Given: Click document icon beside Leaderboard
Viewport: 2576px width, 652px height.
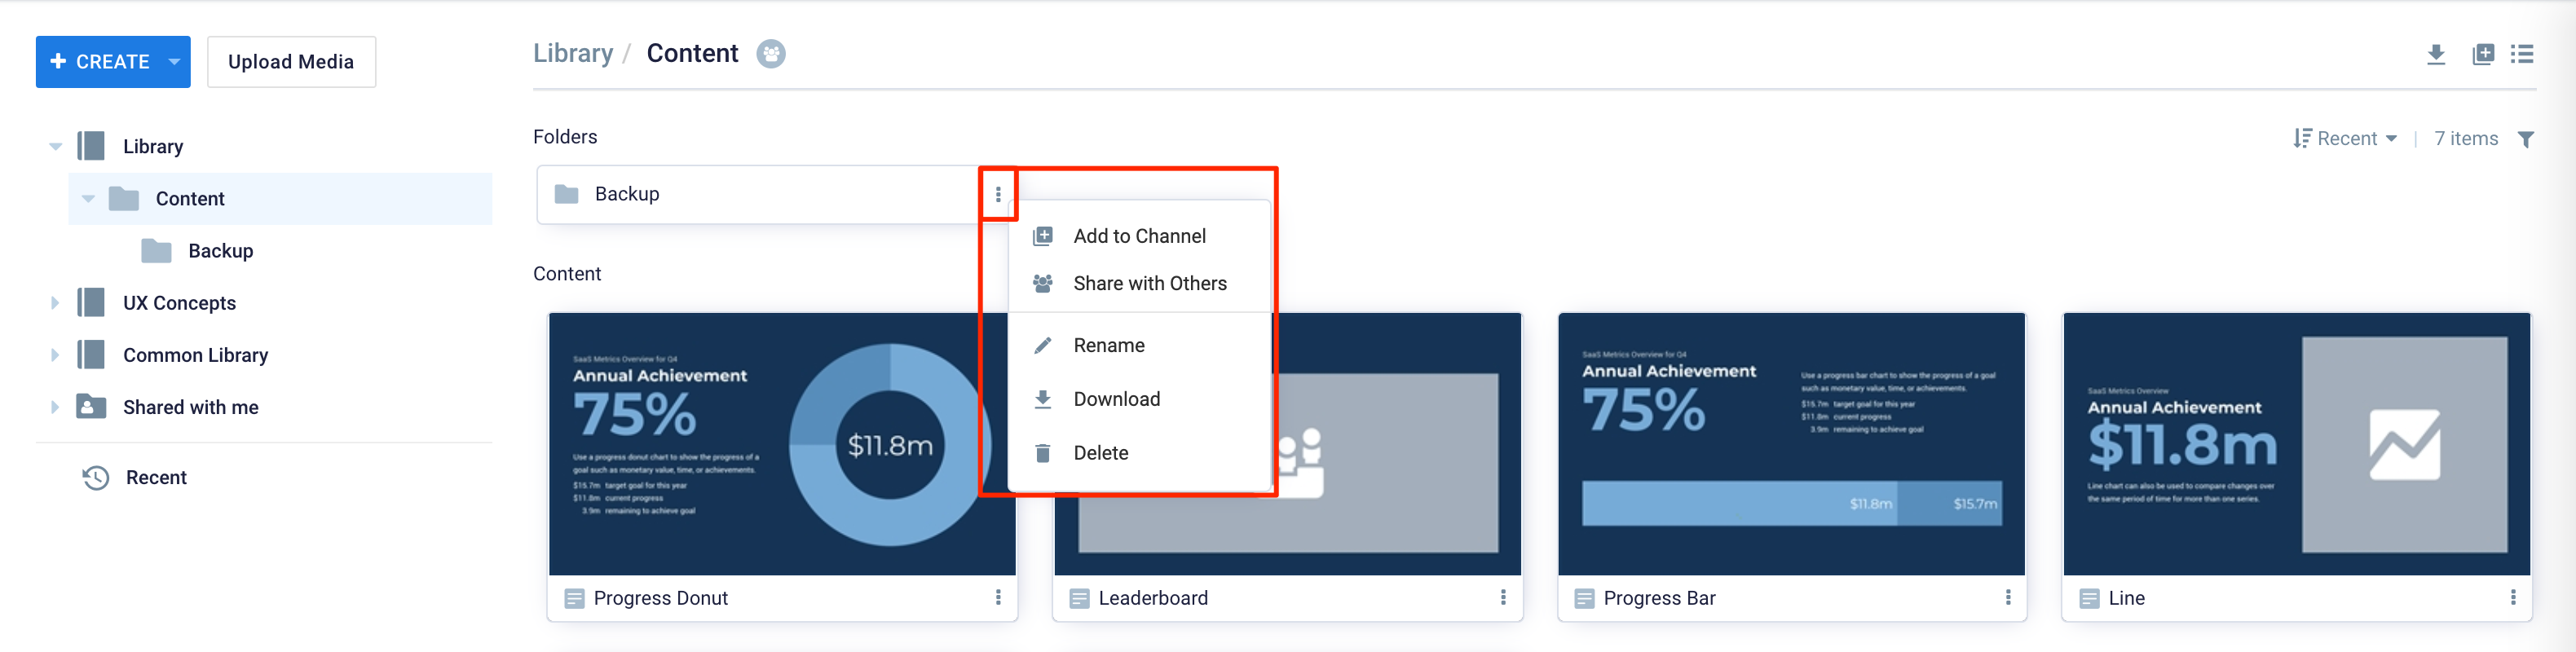Looking at the screenshot, I should pos(1079,599).
